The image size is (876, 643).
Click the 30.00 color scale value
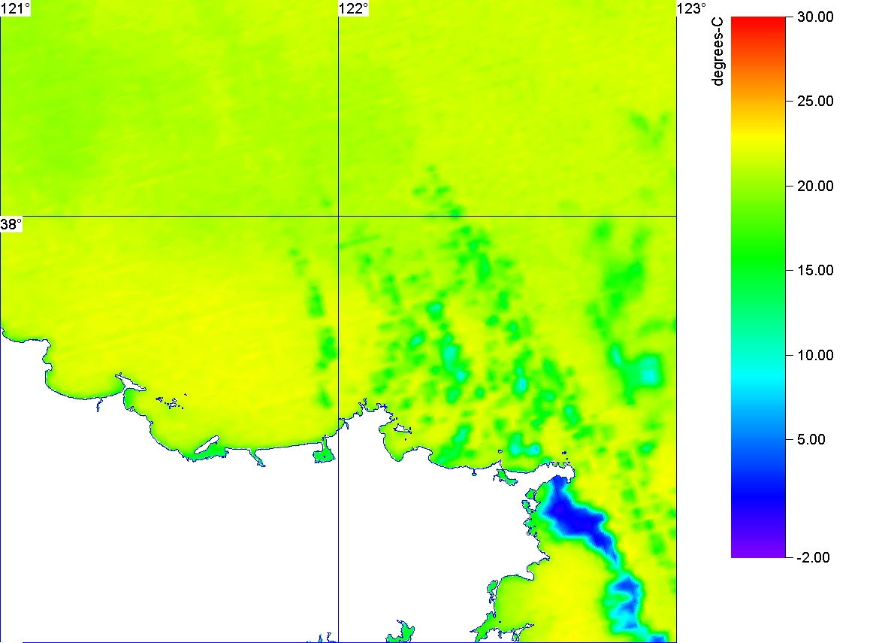click(x=815, y=17)
